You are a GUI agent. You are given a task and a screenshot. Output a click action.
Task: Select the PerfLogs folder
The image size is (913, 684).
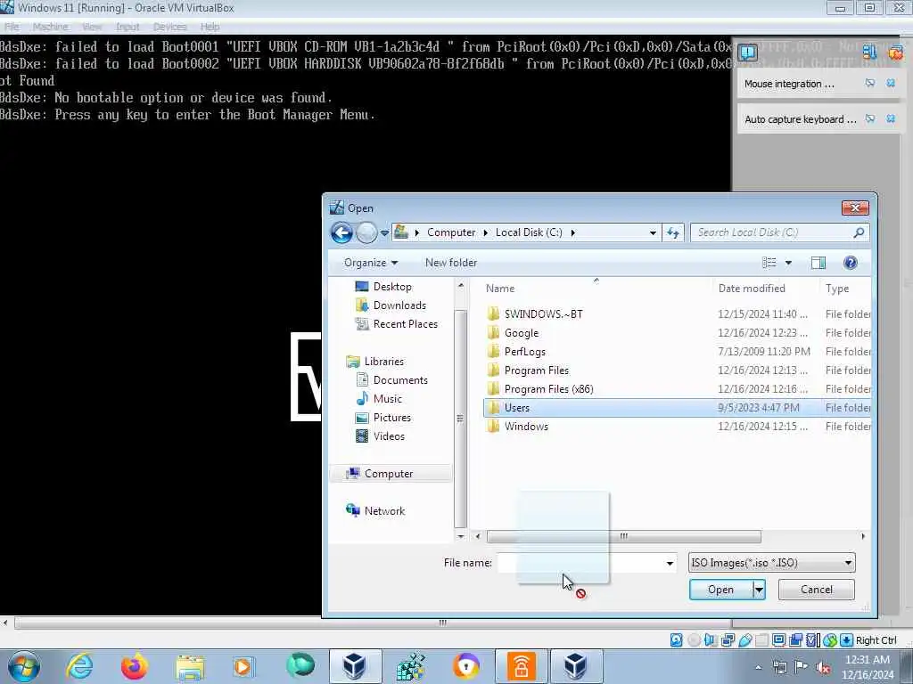678,351
